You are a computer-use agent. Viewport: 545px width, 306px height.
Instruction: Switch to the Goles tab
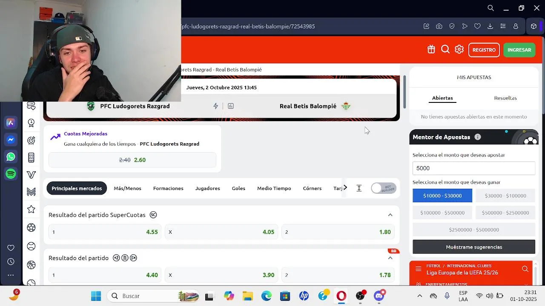click(238, 188)
